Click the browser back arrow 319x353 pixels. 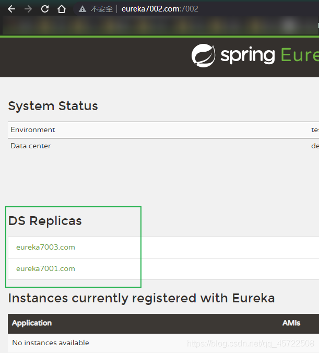click(x=11, y=9)
